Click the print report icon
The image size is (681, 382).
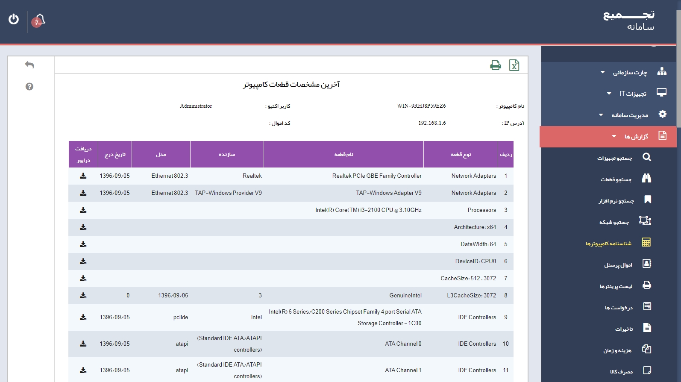(495, 65)
